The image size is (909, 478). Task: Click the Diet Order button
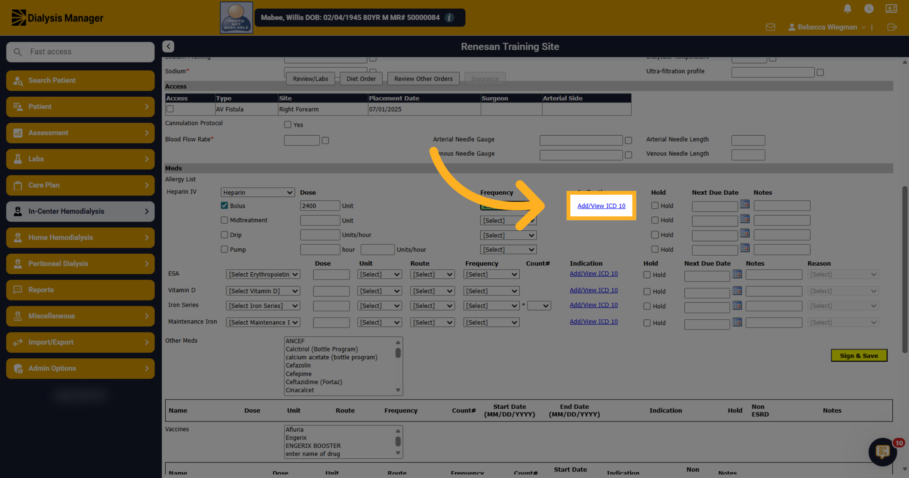point(361,79)
